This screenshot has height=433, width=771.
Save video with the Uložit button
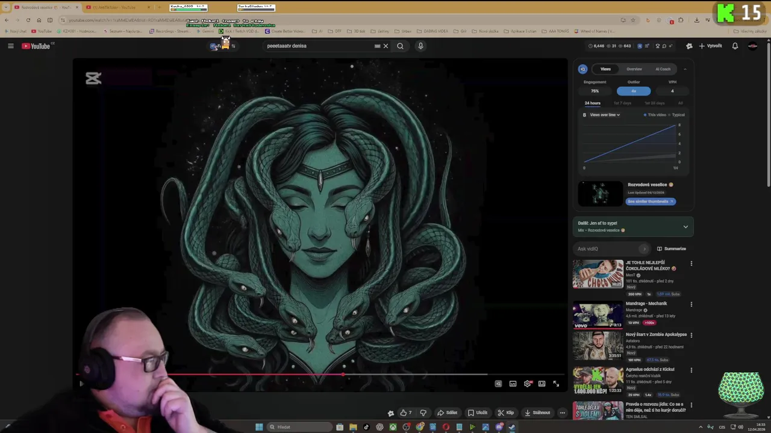478,413
